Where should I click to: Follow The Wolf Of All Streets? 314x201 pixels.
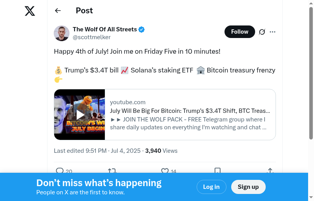click(239, 32)
